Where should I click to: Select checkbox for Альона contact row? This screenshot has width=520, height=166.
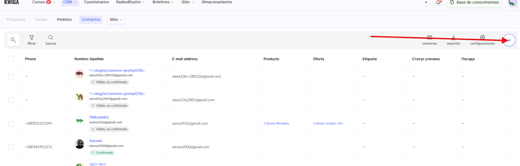tap(11, 147)
